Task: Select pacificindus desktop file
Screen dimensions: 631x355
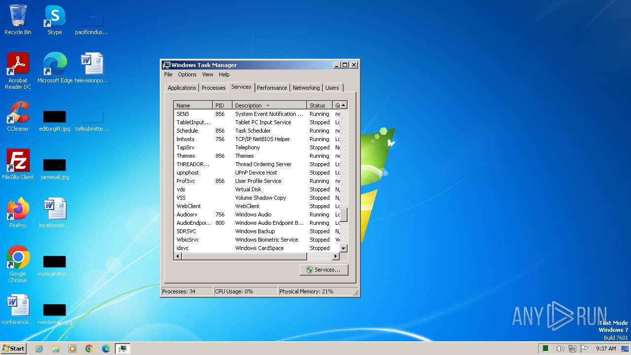Action: click(92, 24)
